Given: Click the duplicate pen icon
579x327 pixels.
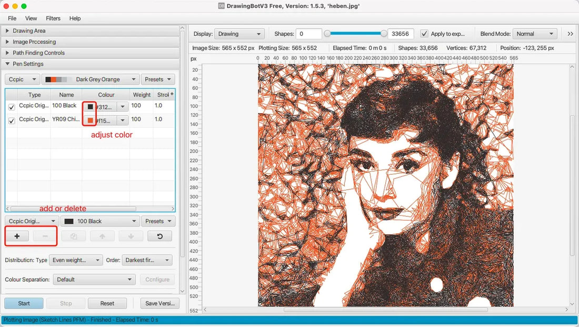Looking at the screenshot, I should pyautogui.click(x=73, y=236).
